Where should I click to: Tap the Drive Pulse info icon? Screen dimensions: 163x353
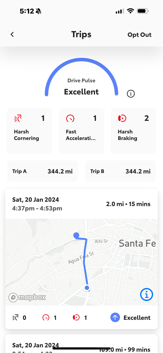tap(131, 94)
